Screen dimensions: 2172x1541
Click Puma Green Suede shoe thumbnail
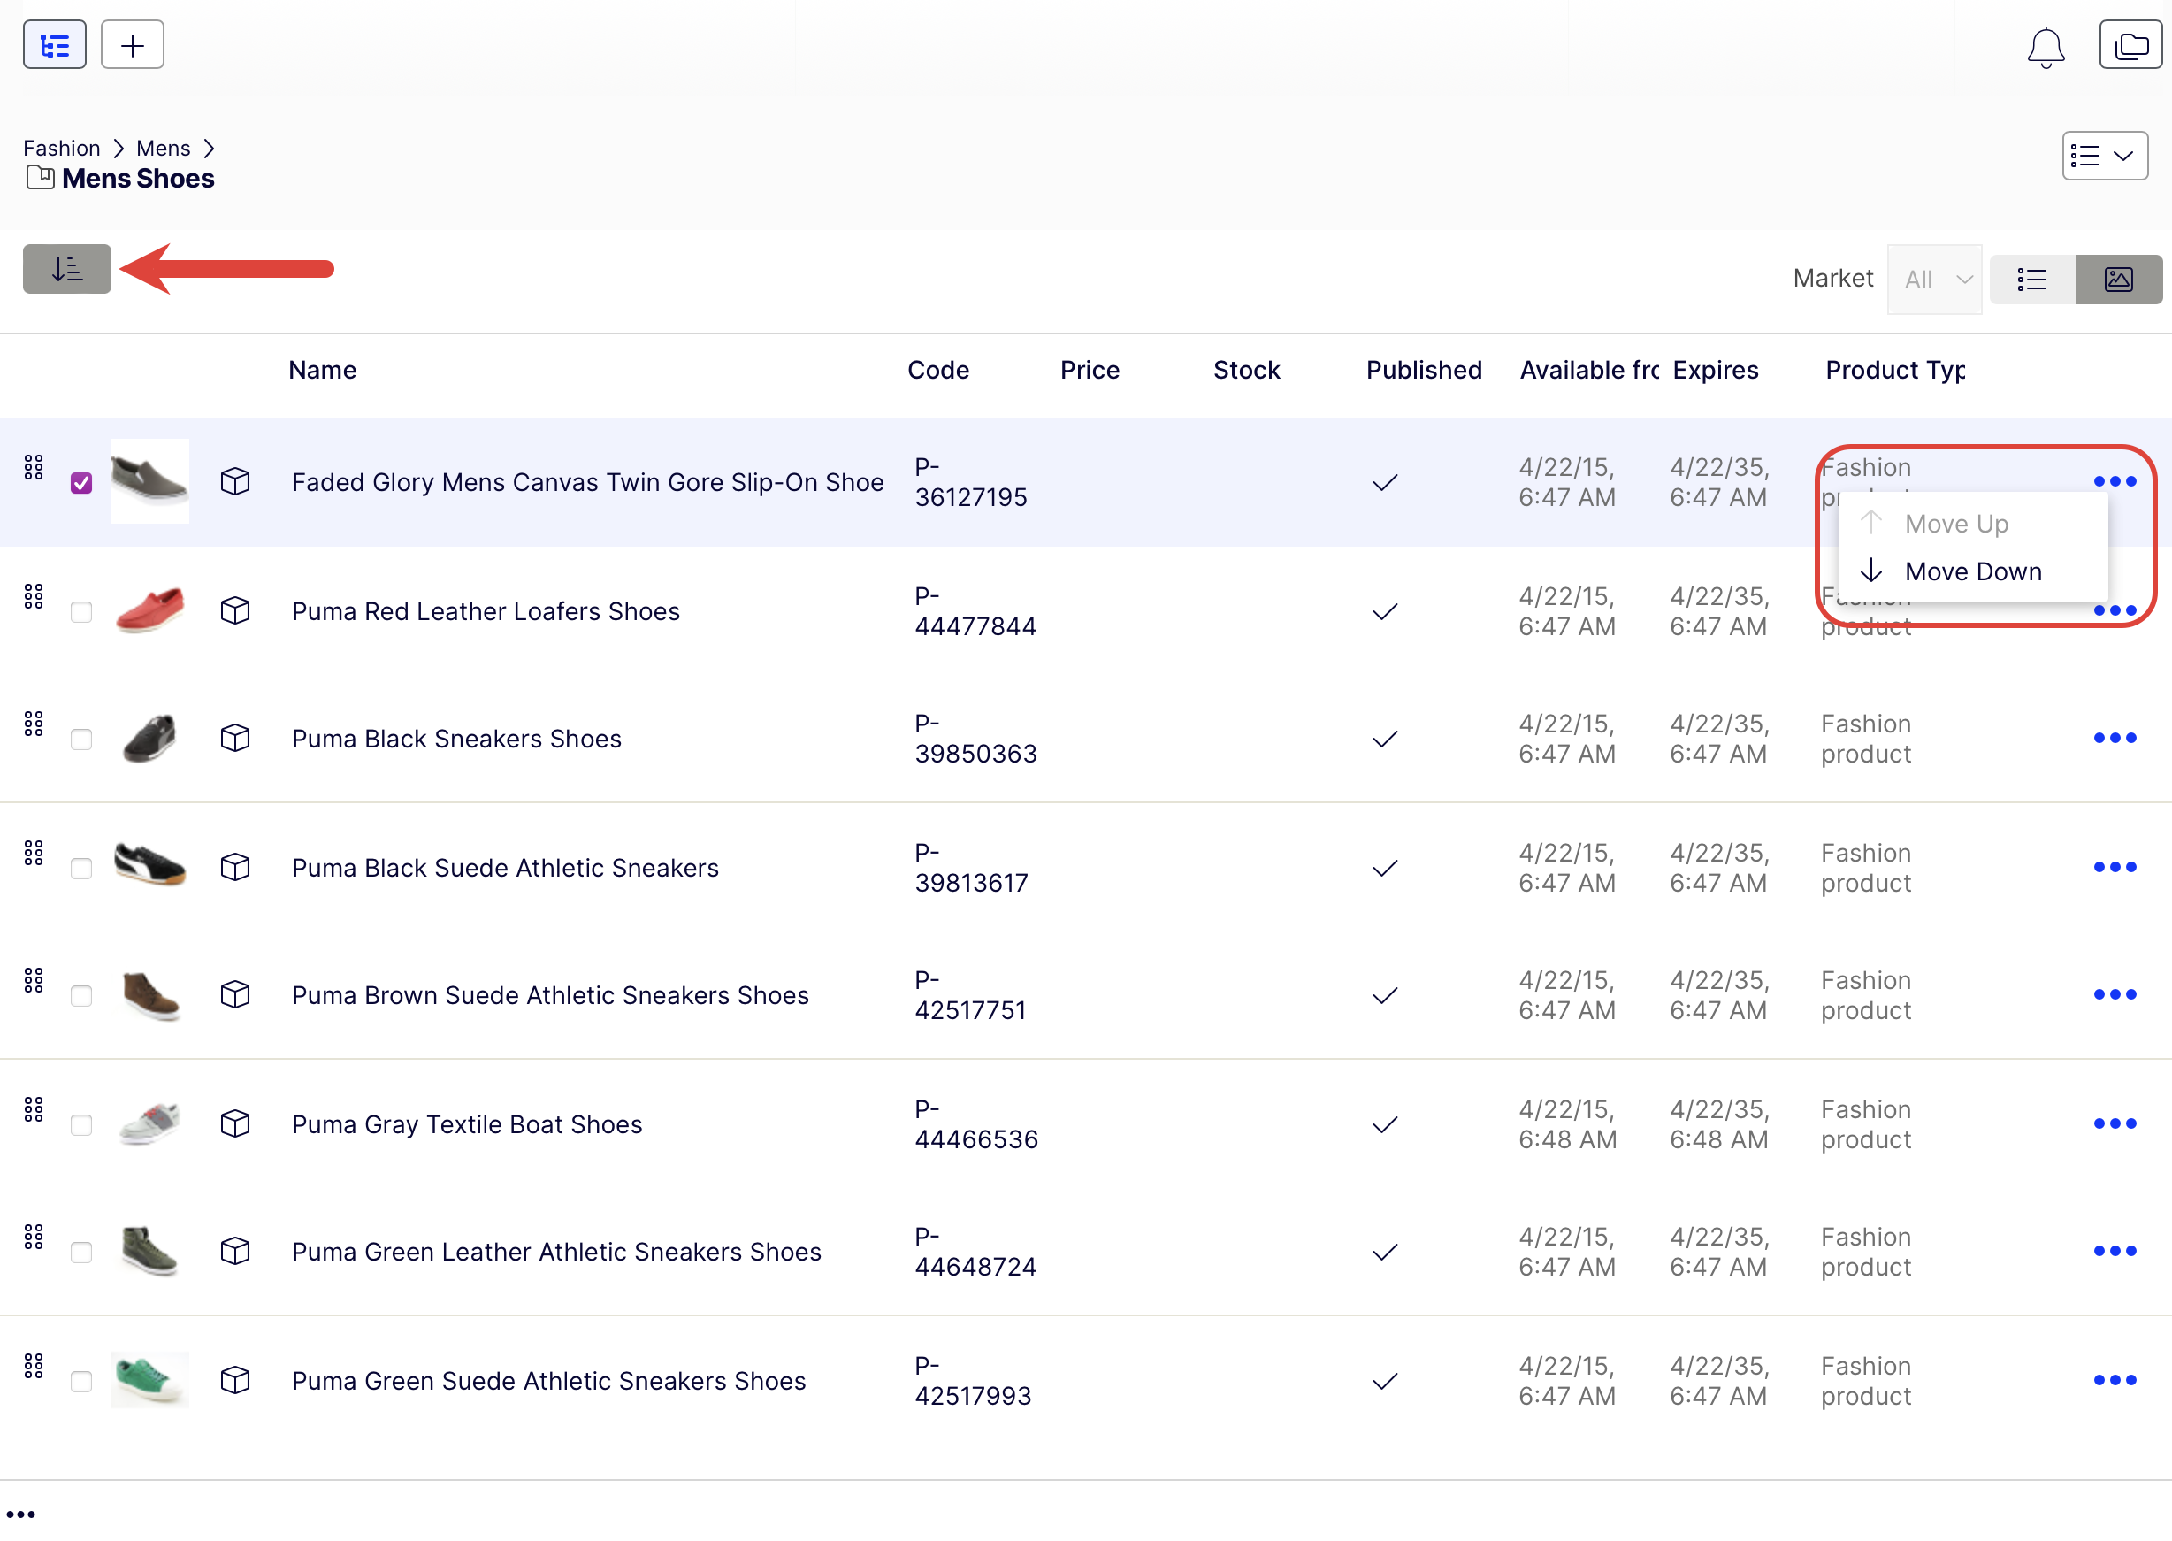click(x=149, y=1379)
